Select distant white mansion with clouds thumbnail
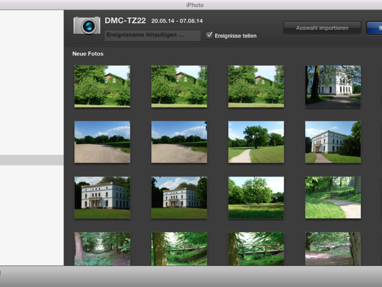Screen dimensions: 382x287 [x=179, y=198]
